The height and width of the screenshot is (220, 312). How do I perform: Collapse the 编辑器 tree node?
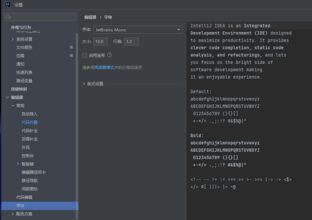pos(7,97)
